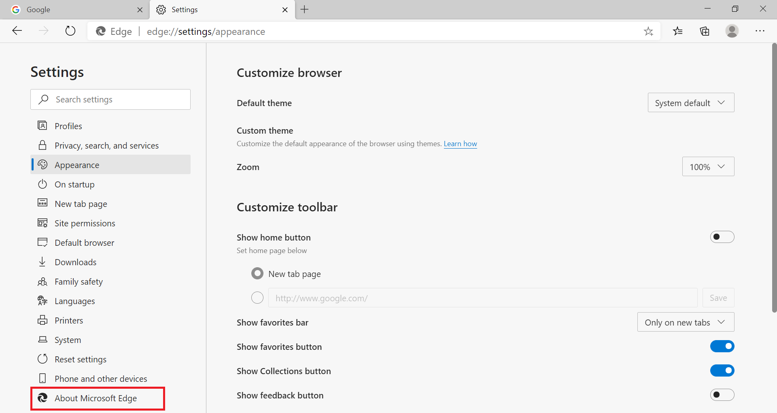Click the download arrow icon in sidebar
This screenshot has width=777, height=413.
point(42,262)
